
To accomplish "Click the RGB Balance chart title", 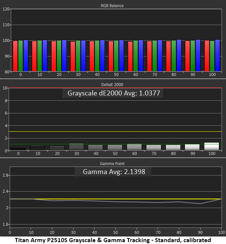I will tap(112, 6).
